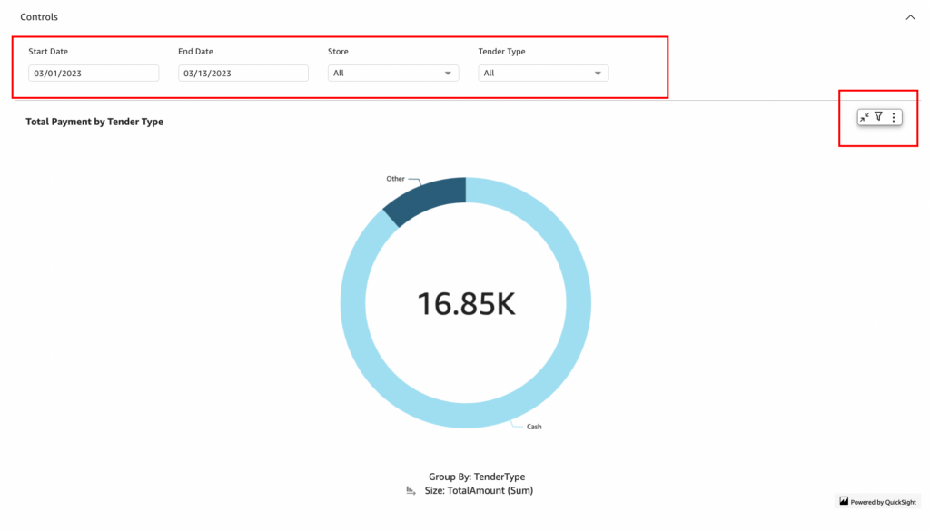Screen dimensions: 930x531
Task: Click the Cash data label
Action: 534,426
